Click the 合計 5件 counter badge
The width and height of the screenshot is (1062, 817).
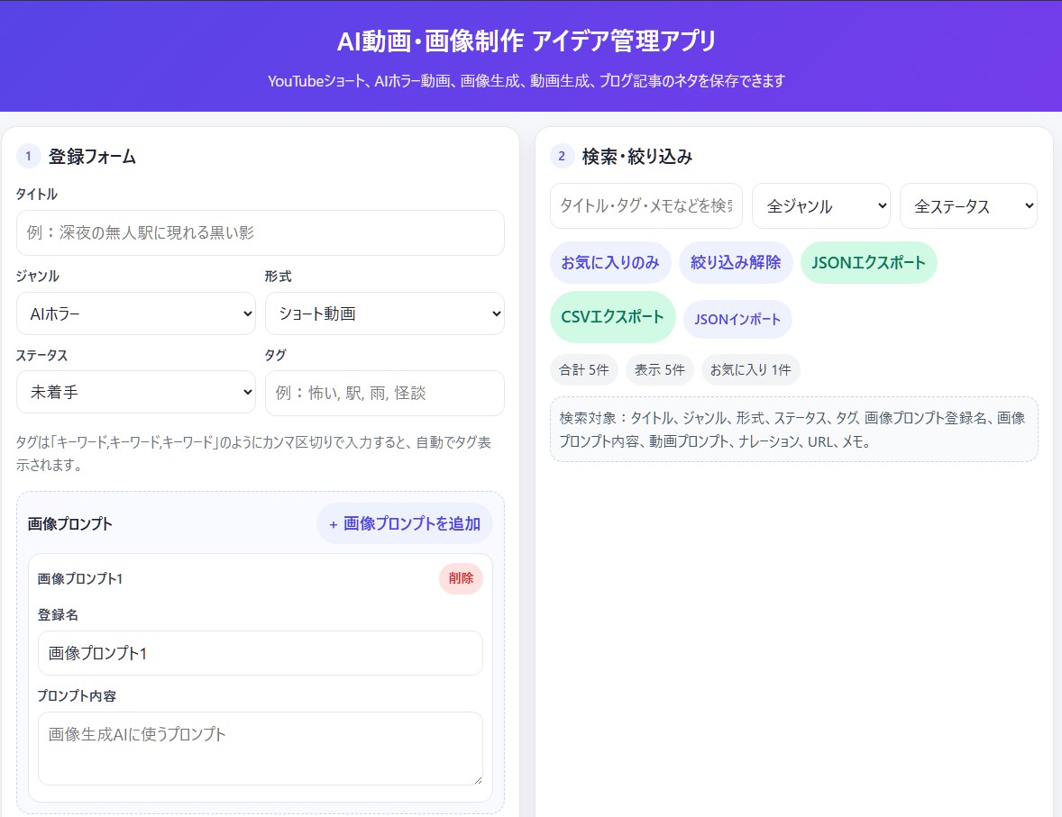(584, 369)
